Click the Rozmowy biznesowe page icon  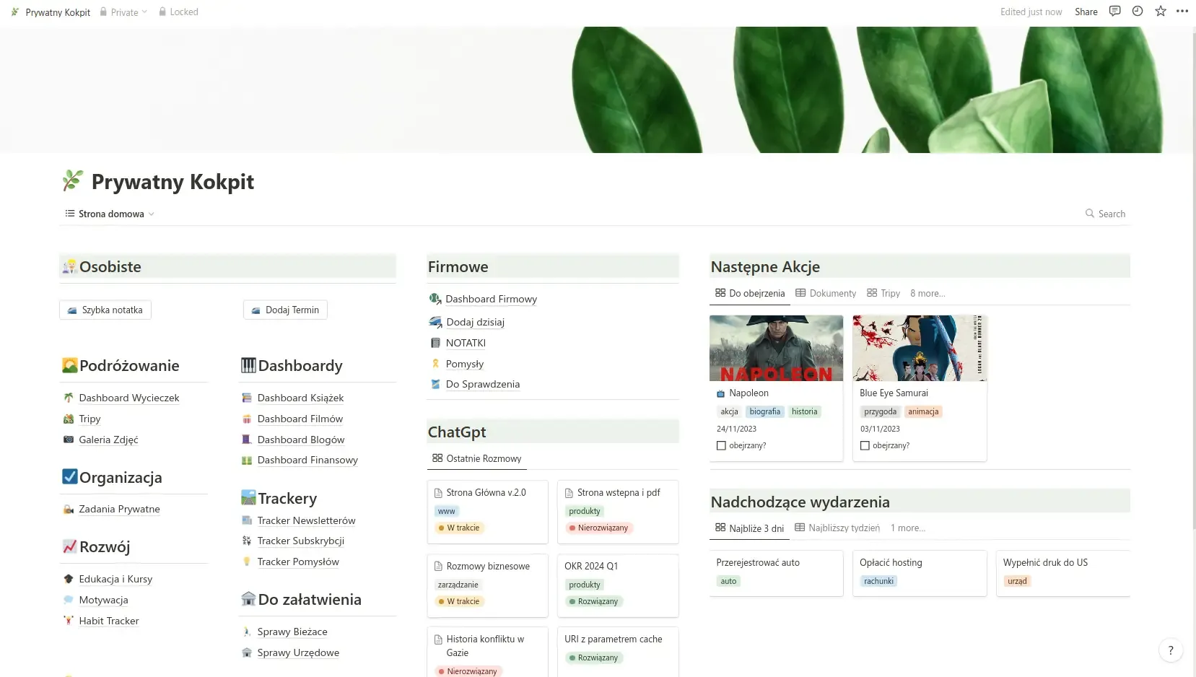click(438, 567)
